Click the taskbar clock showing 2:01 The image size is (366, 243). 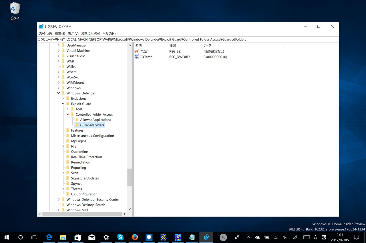pos(340,237)
